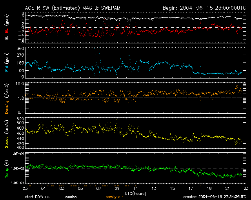This screenshot has width=251, height=200.
Task: Click the white 'Bt' axis label
Action: click(7, 38)
